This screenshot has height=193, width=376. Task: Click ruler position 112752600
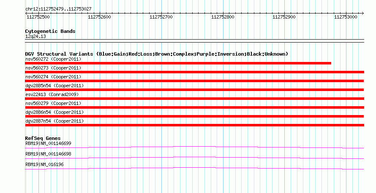coord(100,17)
